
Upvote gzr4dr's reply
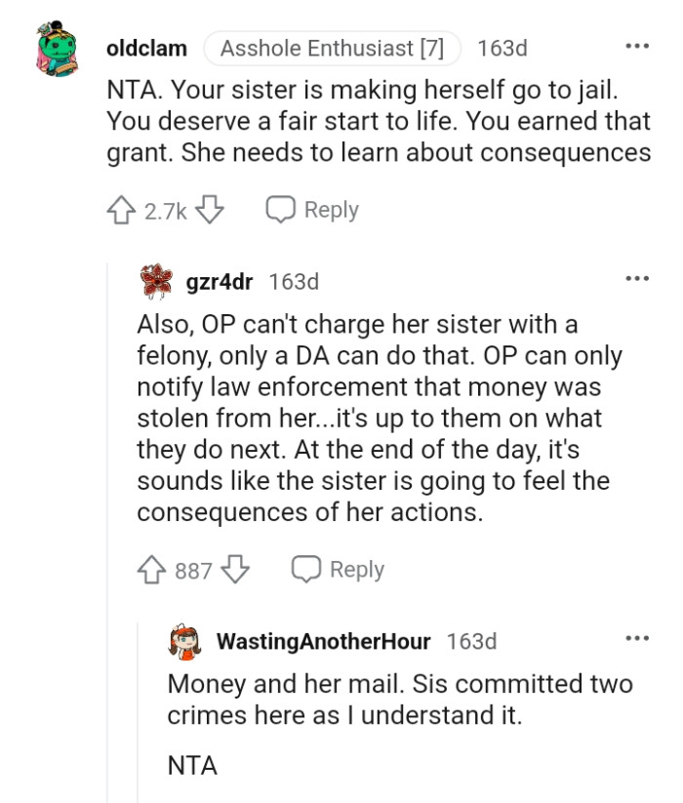tap(152, 570)
